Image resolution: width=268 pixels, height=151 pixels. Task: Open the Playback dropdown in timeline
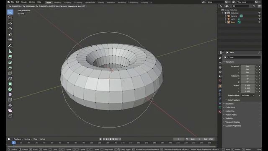point(18,139)
